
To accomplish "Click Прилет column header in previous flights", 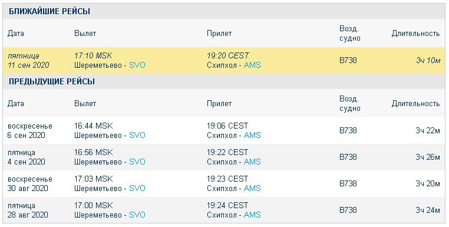I will click(219, 103).
